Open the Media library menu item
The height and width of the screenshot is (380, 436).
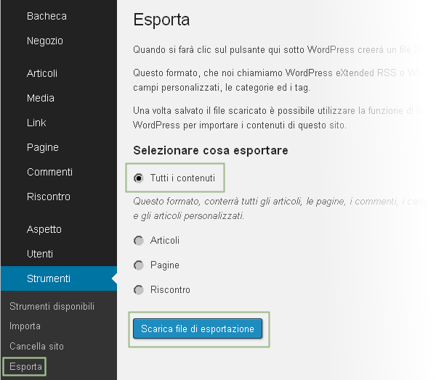tap(41, 98)
